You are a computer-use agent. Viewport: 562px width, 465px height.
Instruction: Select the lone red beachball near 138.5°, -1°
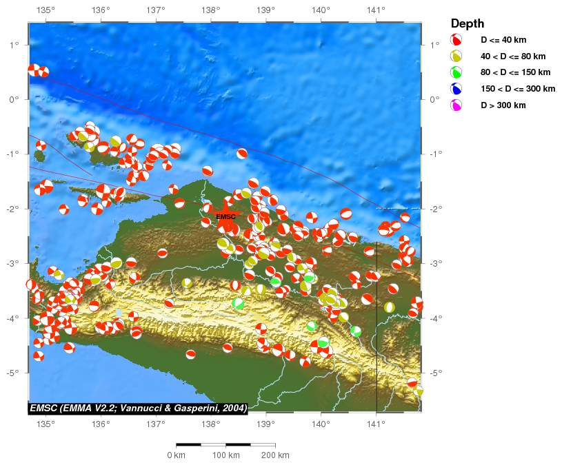point(242,154)
